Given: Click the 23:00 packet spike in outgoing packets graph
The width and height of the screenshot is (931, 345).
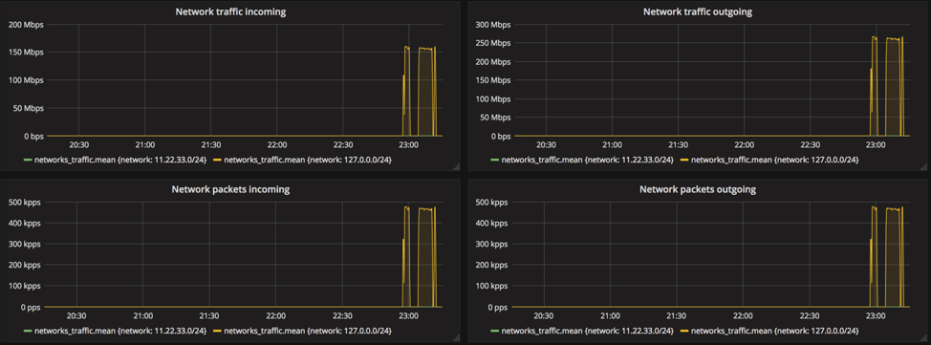Looking at the screenshot, I should (x=874, y=256).
